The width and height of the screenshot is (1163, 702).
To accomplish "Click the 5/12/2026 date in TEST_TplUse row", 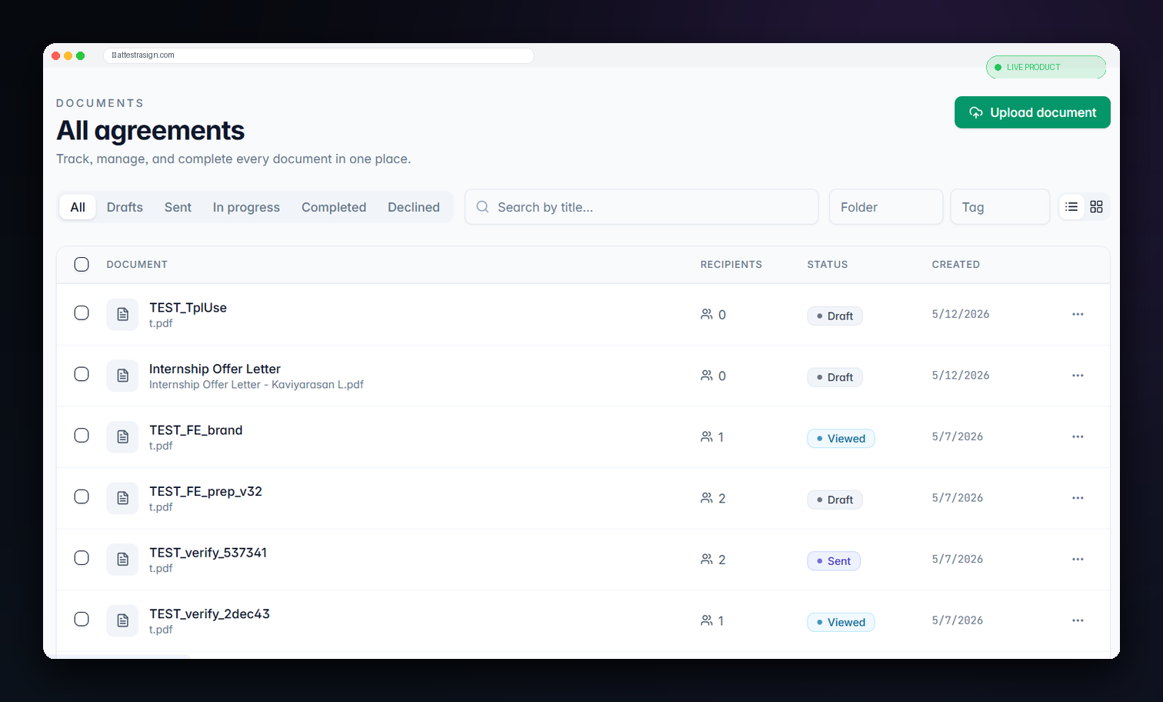I will (961, 314).
